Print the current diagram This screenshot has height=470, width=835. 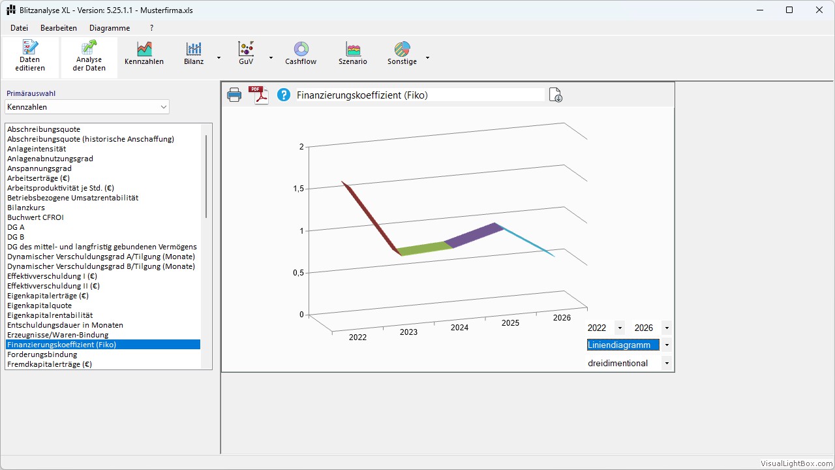coord(234,95)
